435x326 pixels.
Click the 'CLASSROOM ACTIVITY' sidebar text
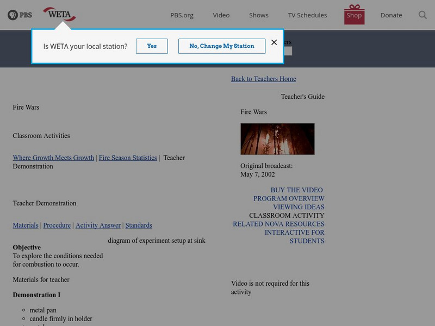pos(287,215)
